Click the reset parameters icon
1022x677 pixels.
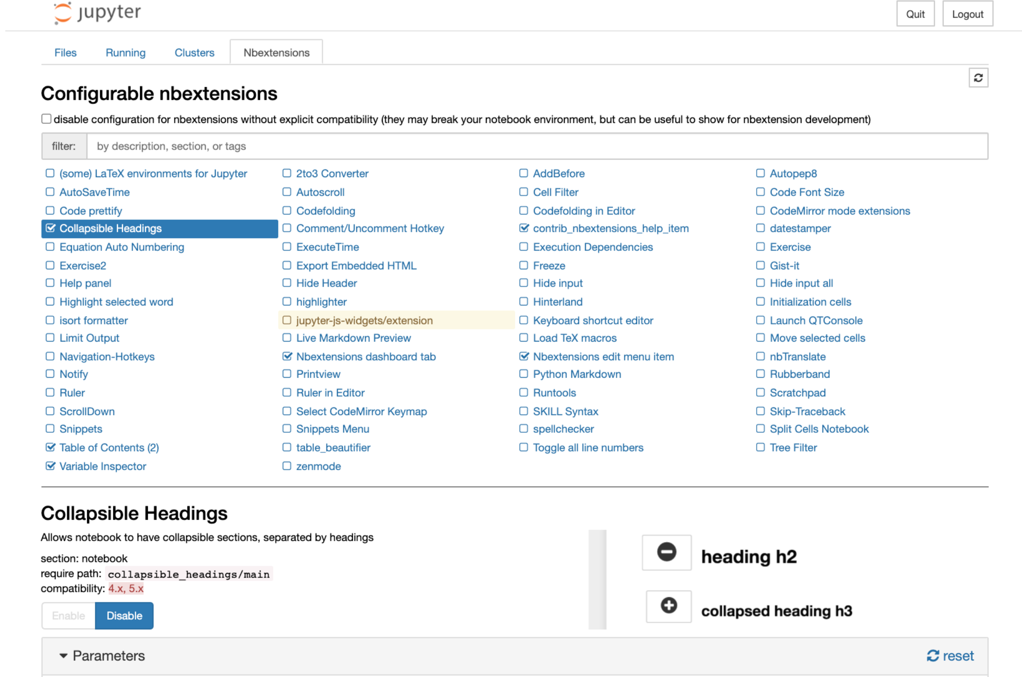932,656
